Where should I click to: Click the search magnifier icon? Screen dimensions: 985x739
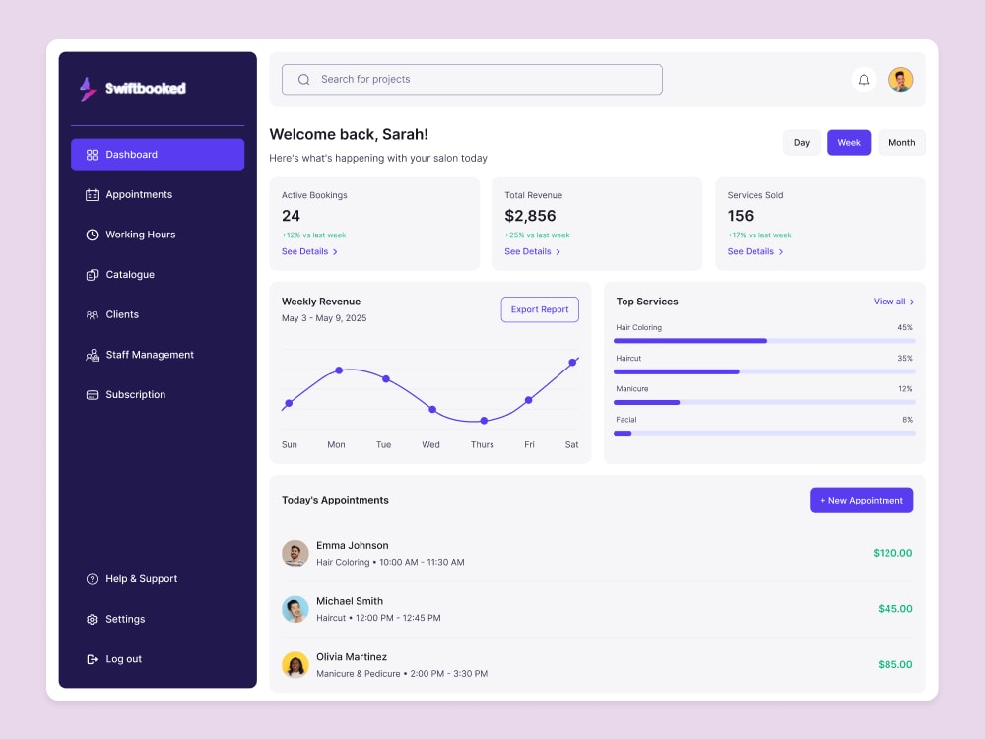304,80
